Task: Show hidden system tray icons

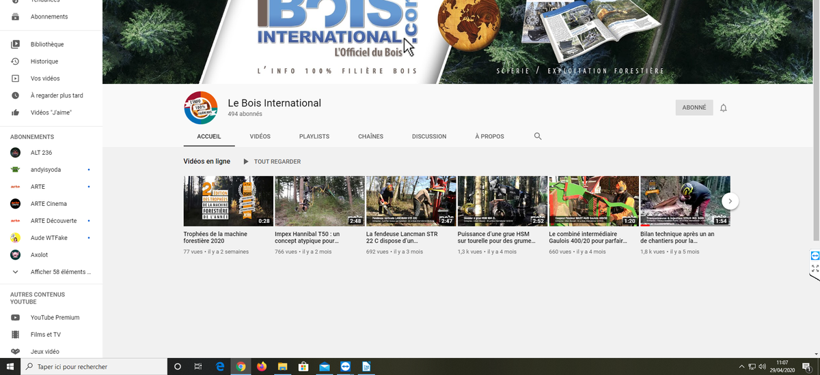Action: pyautogui.click(x=741, y=367)
